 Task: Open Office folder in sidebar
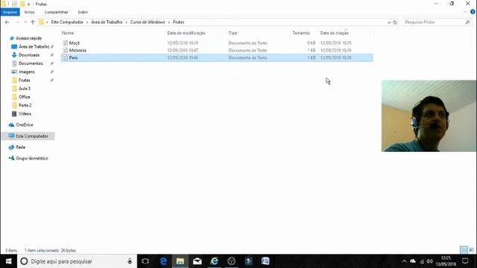[25, 97]
